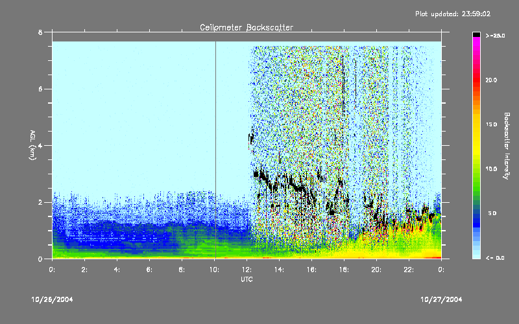
Task: Click the colorbar label '<= 0.0'
Action: click(x=495, y=258)
